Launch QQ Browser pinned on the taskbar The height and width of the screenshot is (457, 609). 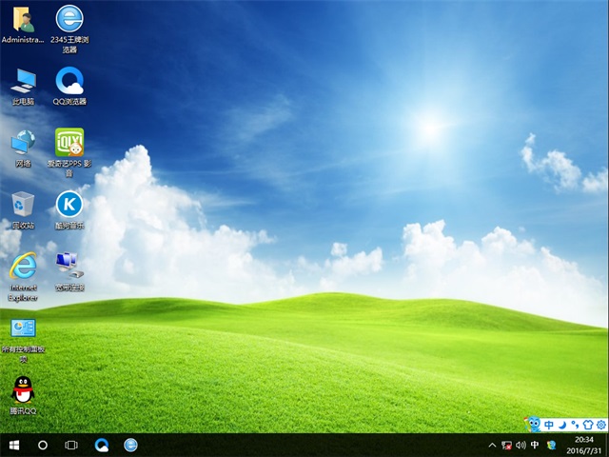pyautogui.click(x=102, y=445)
